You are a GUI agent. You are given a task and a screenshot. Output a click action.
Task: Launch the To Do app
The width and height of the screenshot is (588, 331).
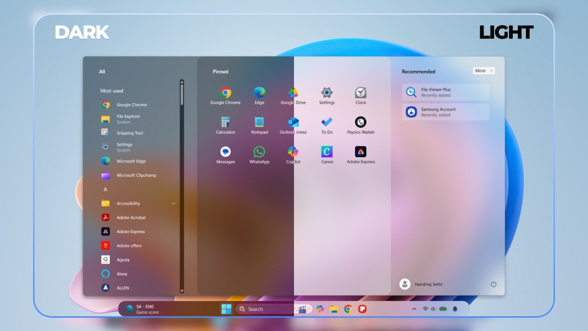tap(327, 126)
